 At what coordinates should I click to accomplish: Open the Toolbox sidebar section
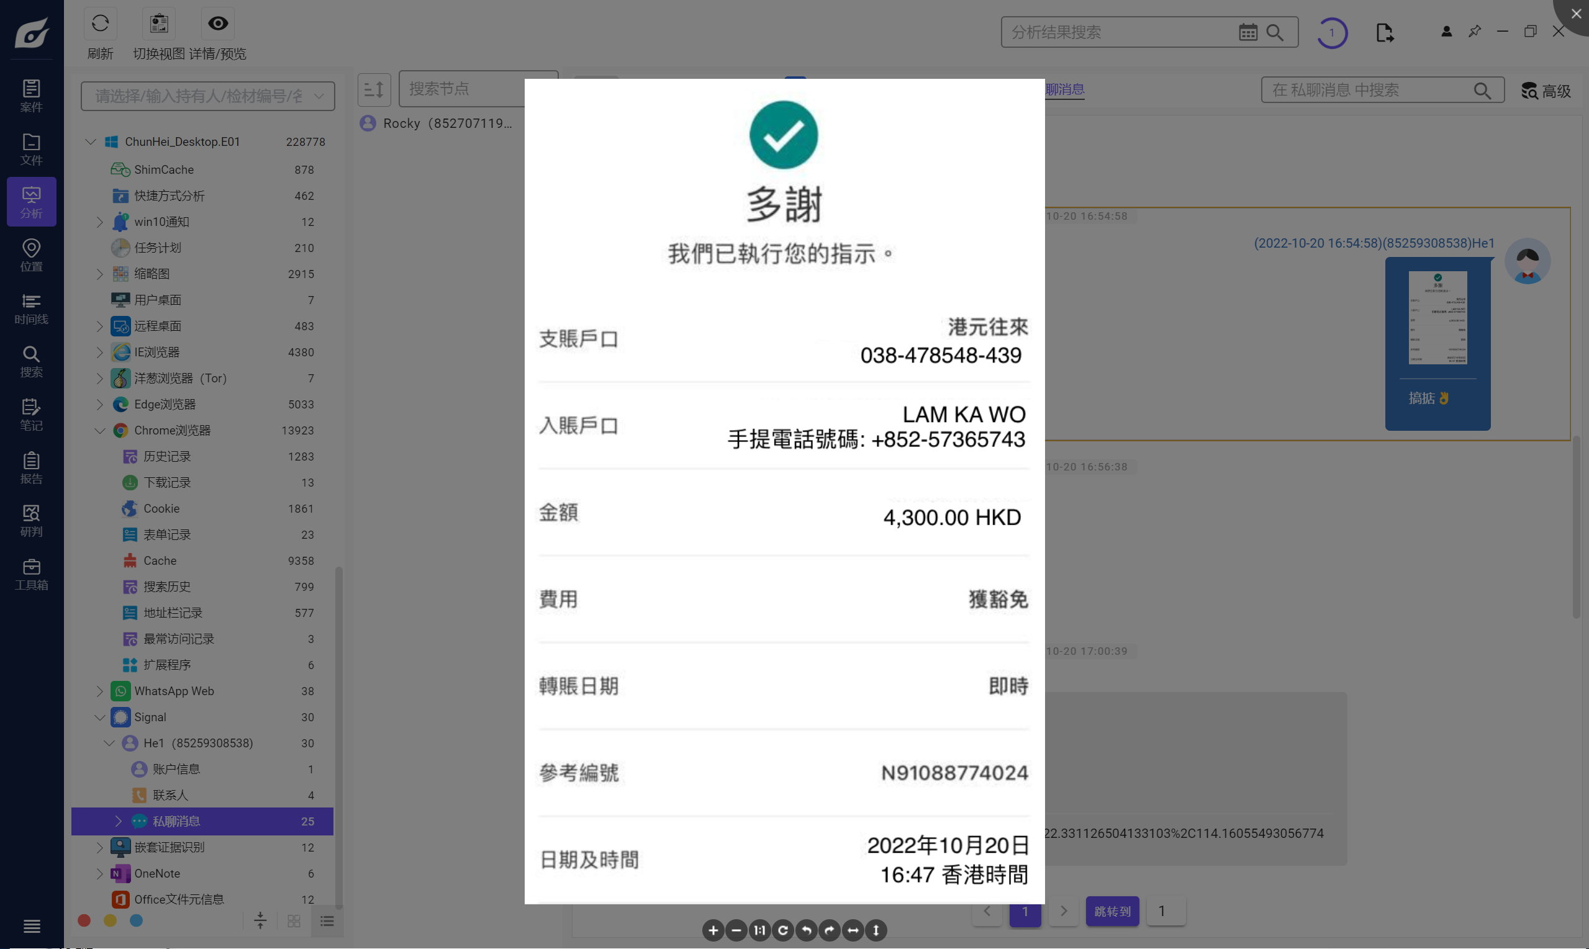[31, 574]
